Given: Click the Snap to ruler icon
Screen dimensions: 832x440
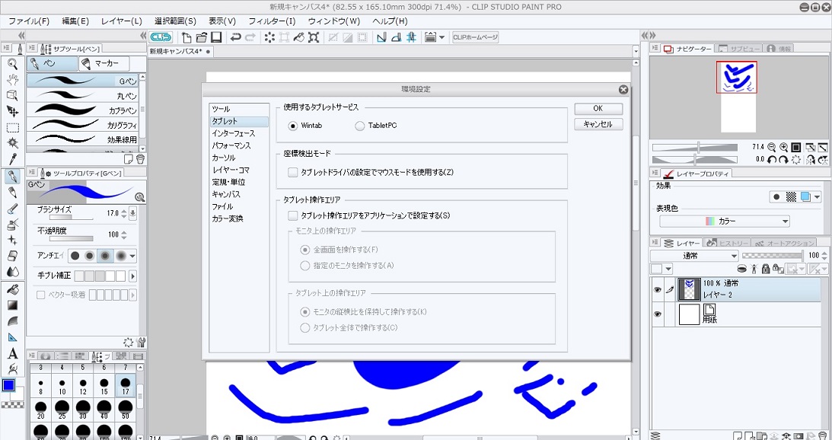Looking at the screenshot, I should pyautogui.click(x=381, y=37).
